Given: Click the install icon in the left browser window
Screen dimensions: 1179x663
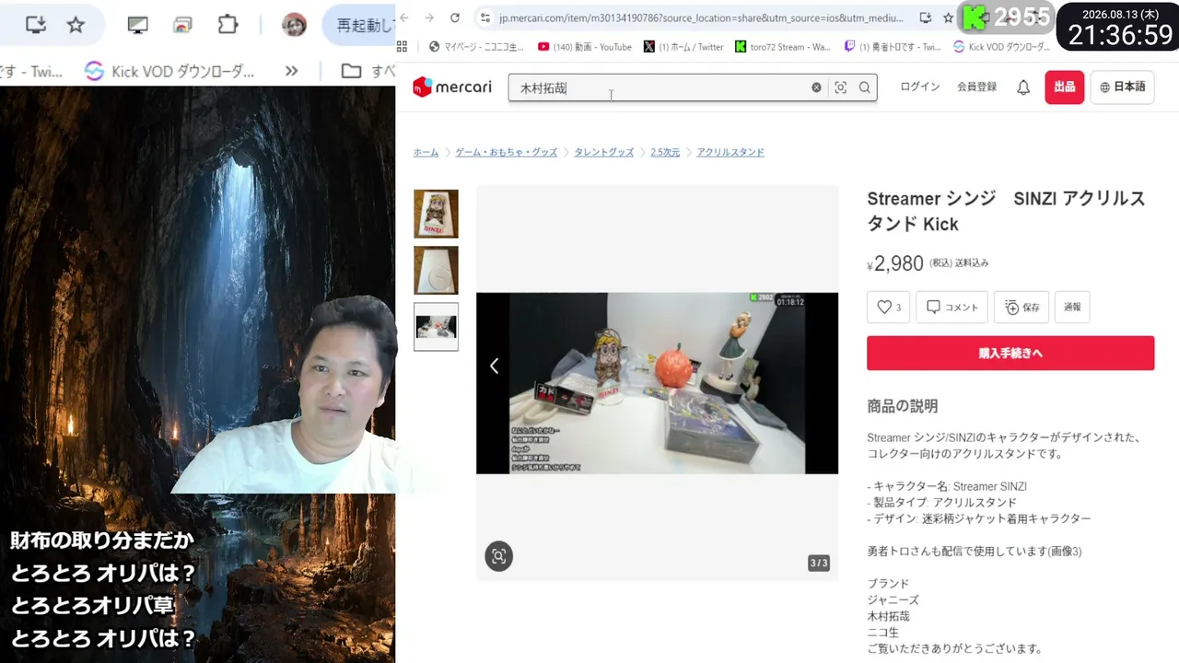Looking at the screenshot, I should click(36, 25).
